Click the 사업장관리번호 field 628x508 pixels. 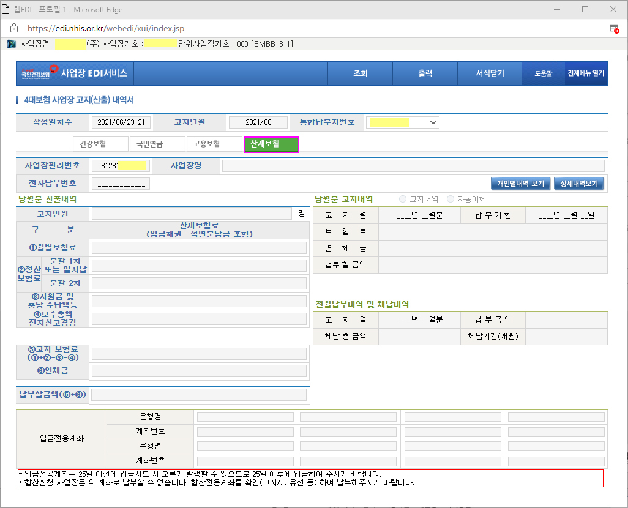(x=121, y=165)
